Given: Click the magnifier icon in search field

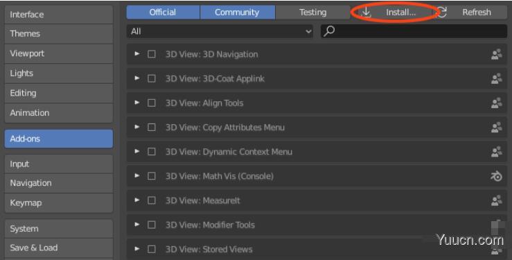Looking at the screenshot, I should coord(329,31).
